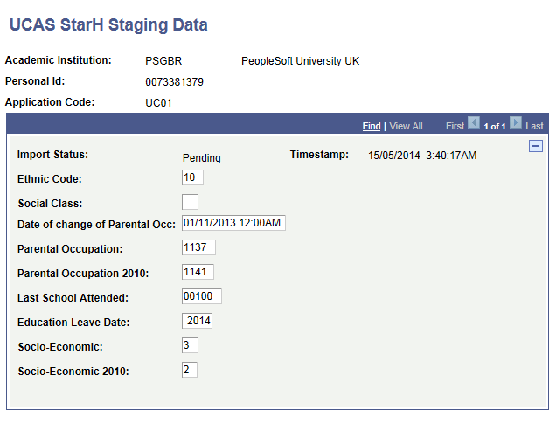This screenshot has width=556, height=424.
Task: Click the Last navigation link
Action: pos(535,127)
